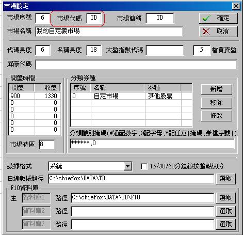The image size is (243, 235).
Task: Click the 修改 button
Action: (217, 116)
